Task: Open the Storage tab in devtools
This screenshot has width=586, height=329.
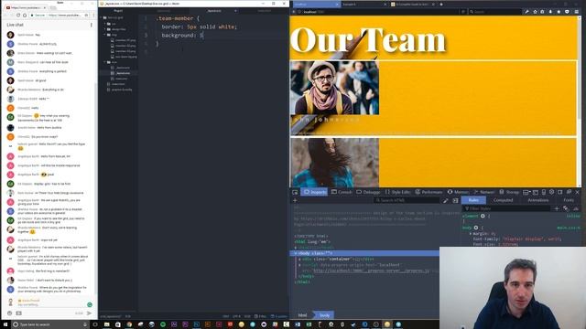Action: (509, 192)
